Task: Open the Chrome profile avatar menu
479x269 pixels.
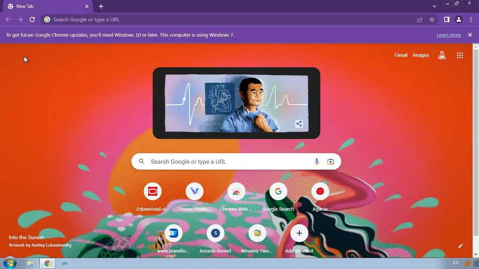Action: point(459,19)
